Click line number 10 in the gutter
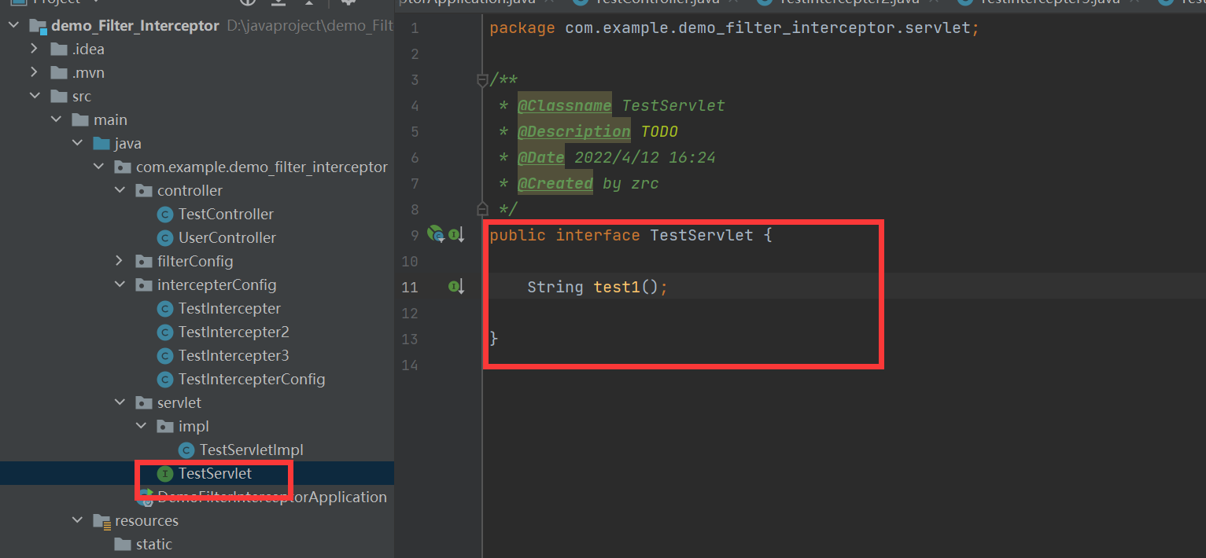Viewport: 1206px width, 558px height. tap(410, 261)
